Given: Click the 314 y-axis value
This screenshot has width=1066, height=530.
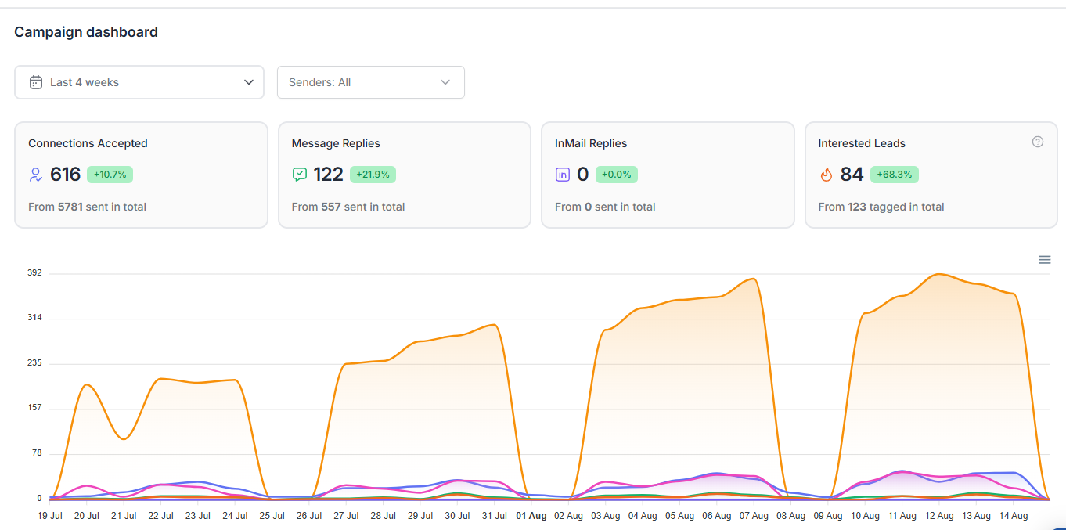Looking at the screenshot, I should 34,318.
